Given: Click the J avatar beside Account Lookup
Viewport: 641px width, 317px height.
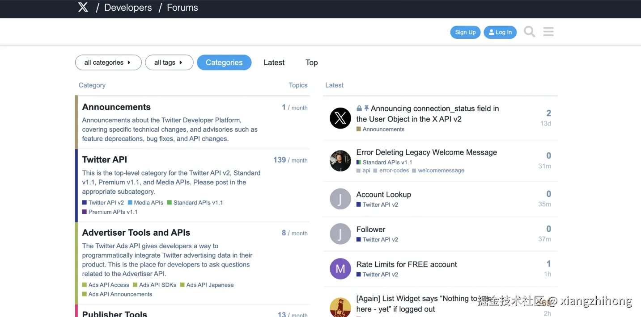Looking at the screenshot, I should pyautogui.click(x=340, y=199).
